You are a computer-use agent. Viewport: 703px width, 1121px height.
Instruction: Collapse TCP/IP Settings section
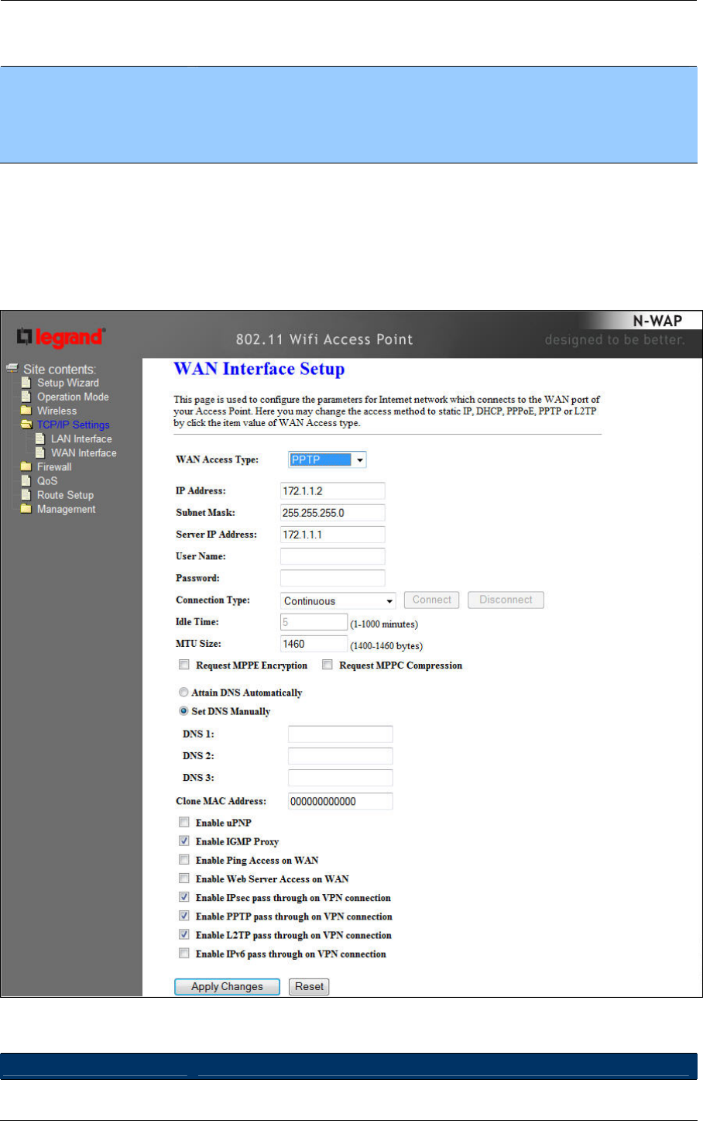[x=74, y=425]
